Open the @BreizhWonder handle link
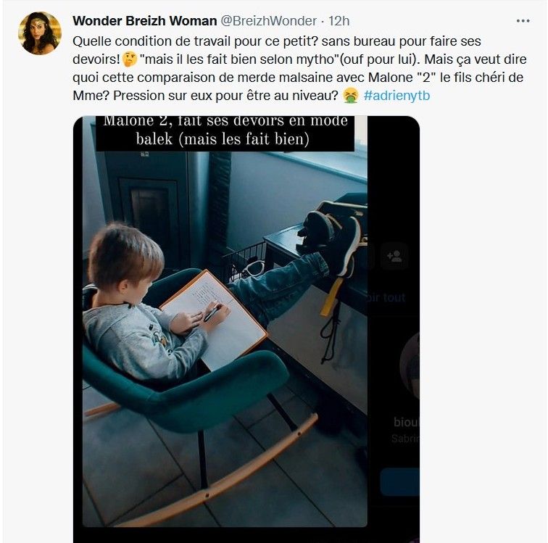The width and height of the screenshot is (548, 543). point(268,21)
